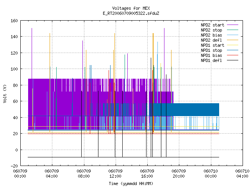The height and width of the screenshot is (187, 250).
Task: Click the x-axis label 060709 20:00
Action: (179, 174)
